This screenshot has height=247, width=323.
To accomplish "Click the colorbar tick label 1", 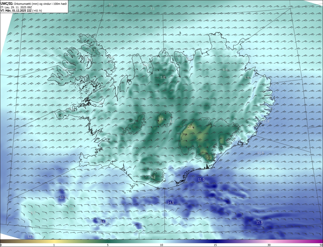I will (54, 245).
